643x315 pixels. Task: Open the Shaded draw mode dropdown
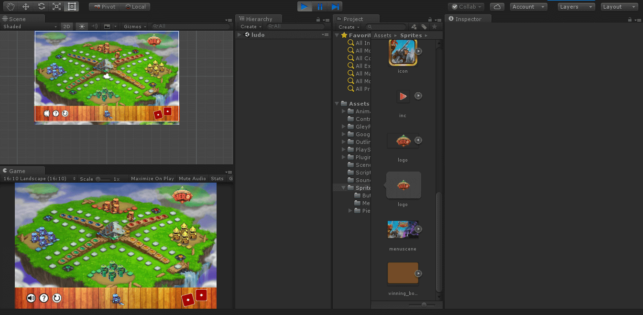(x=30, y=27)
